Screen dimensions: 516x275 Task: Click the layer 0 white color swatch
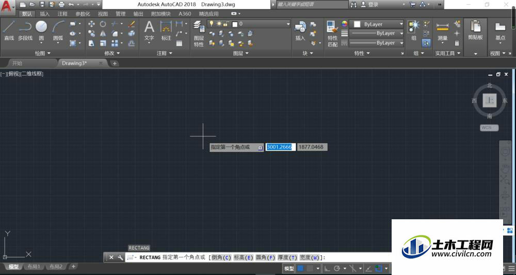(x=235, y=24)
